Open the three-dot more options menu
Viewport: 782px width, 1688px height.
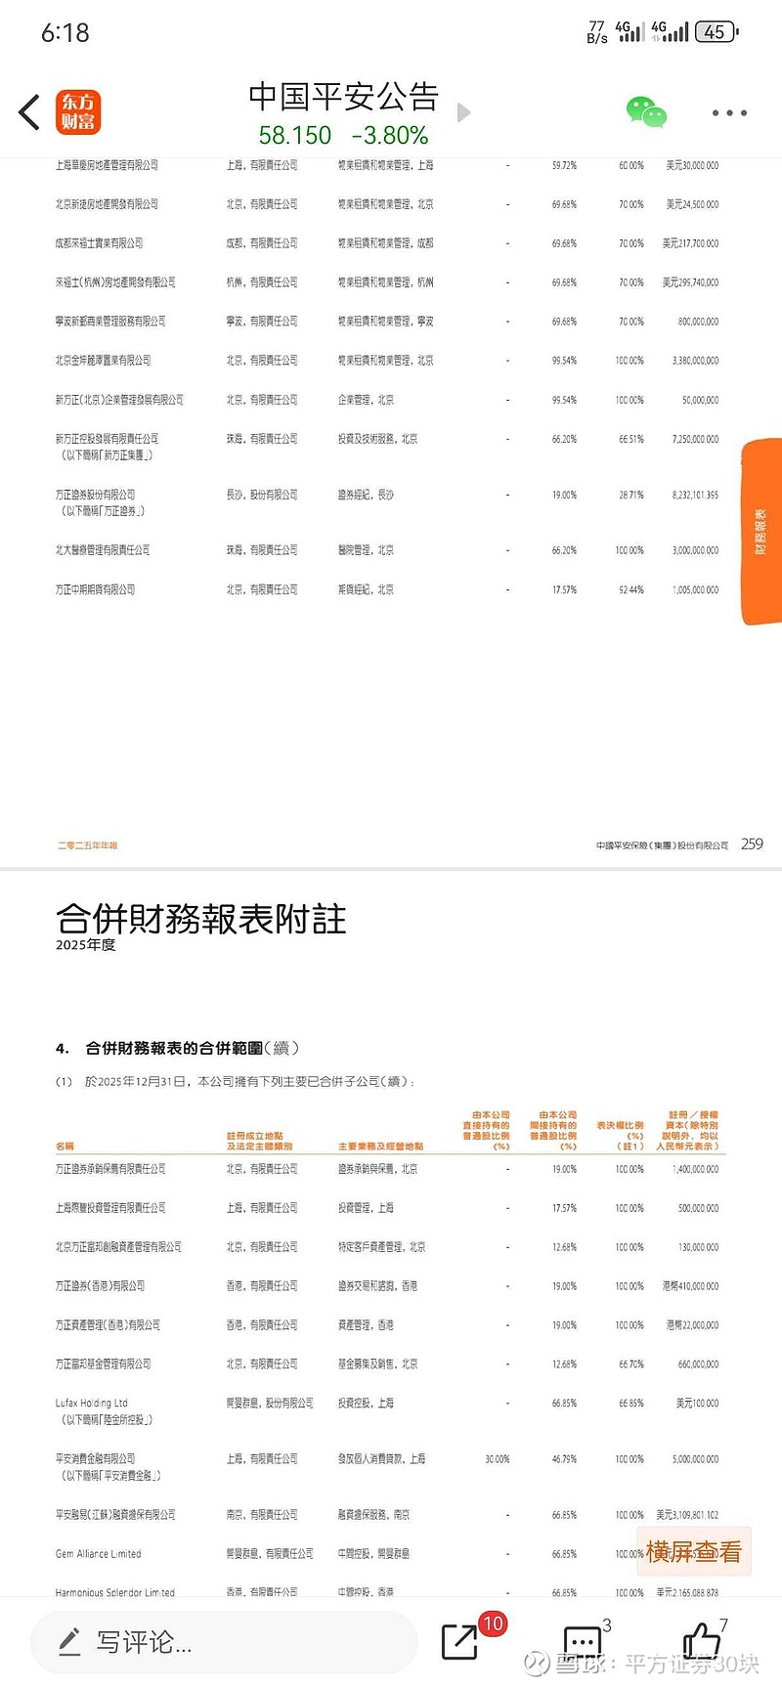tap(729, 113)
